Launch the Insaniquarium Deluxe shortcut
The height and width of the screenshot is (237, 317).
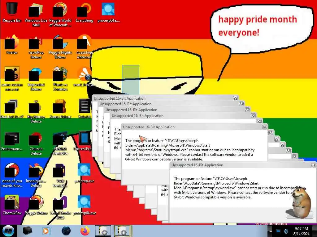[x=36, y=175]
